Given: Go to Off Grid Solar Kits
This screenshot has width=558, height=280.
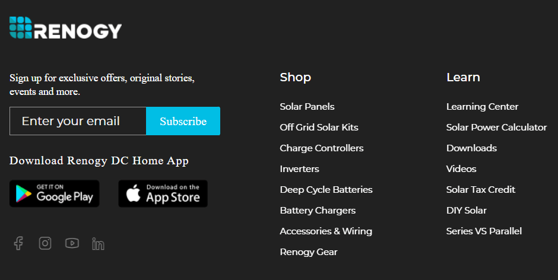Looking at the screenshot, I should coord(319,128).
